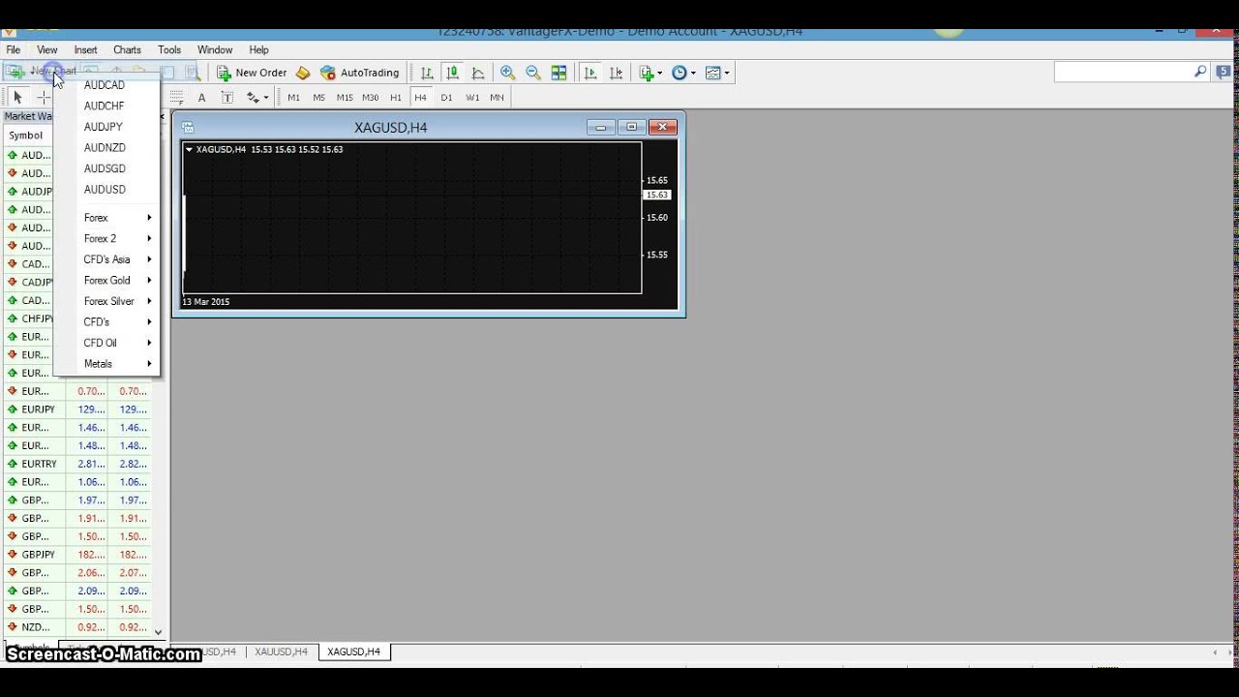The width and height of the screenshot is (1239, 697).
Task: Zoom out on the chart
Action: [532, 73]
